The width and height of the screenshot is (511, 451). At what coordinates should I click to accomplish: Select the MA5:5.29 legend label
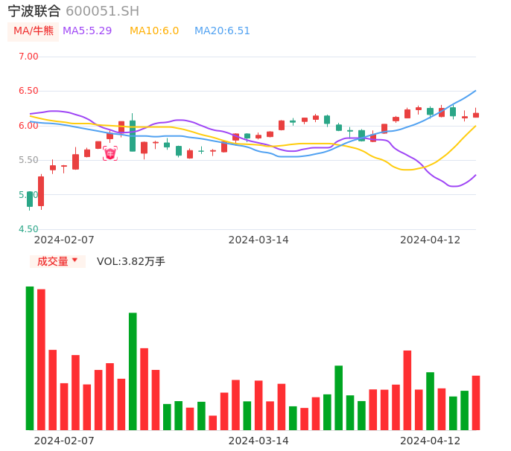(x=87, y=31)
